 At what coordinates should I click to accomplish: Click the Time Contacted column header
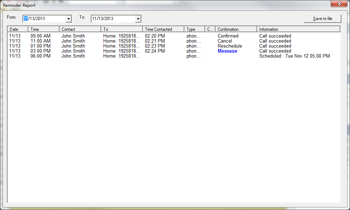click(163, 29)
